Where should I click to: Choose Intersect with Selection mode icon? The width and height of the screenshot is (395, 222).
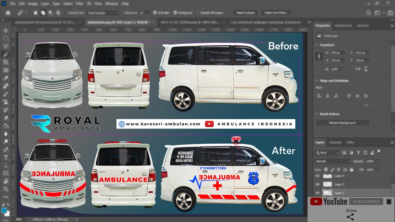(x=58, y=13)
